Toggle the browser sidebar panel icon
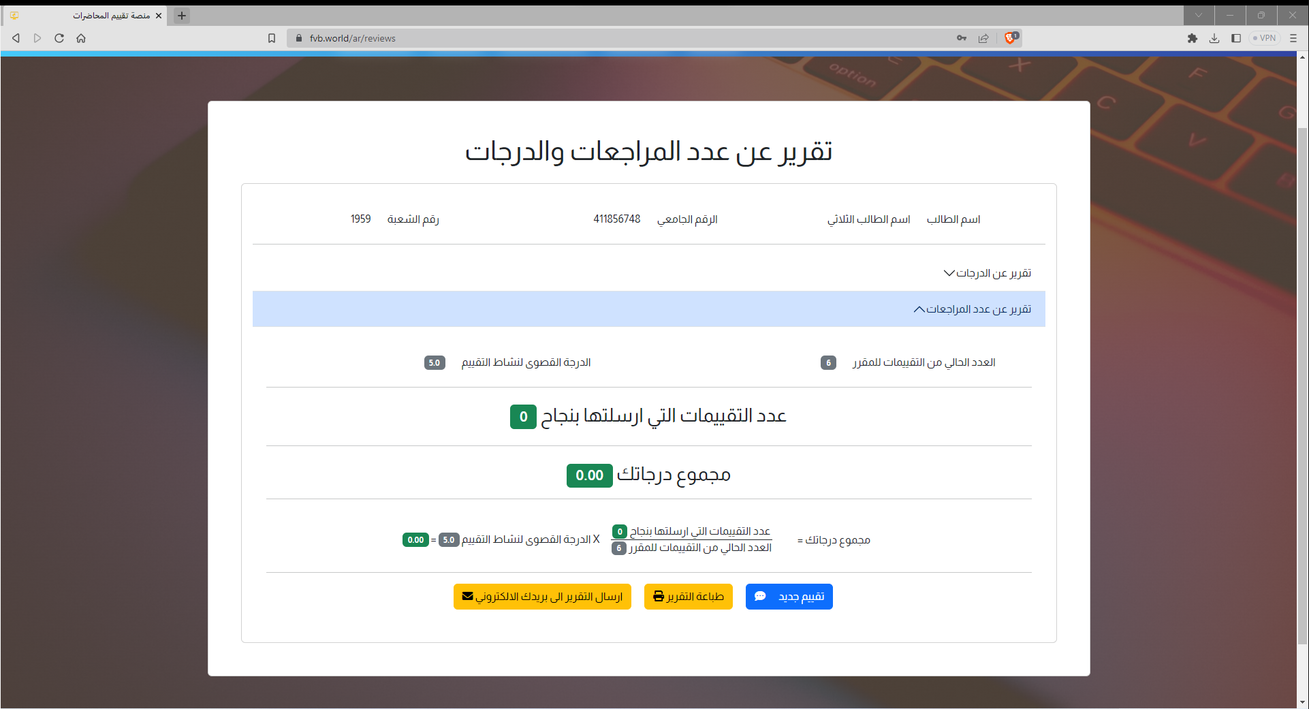Viewport: 1309px width, 709px height. pyautogui.click(x=1236, y=38)
